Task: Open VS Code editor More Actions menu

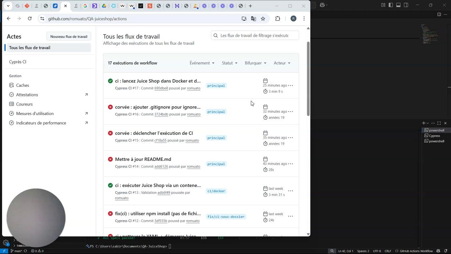Action: [446, 14]
